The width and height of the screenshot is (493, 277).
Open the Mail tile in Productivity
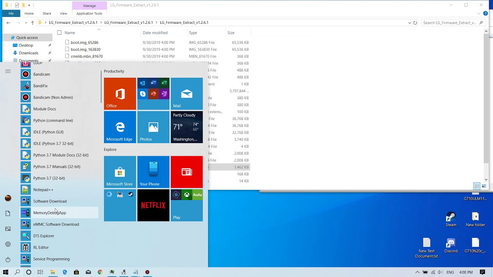(187, 93)
